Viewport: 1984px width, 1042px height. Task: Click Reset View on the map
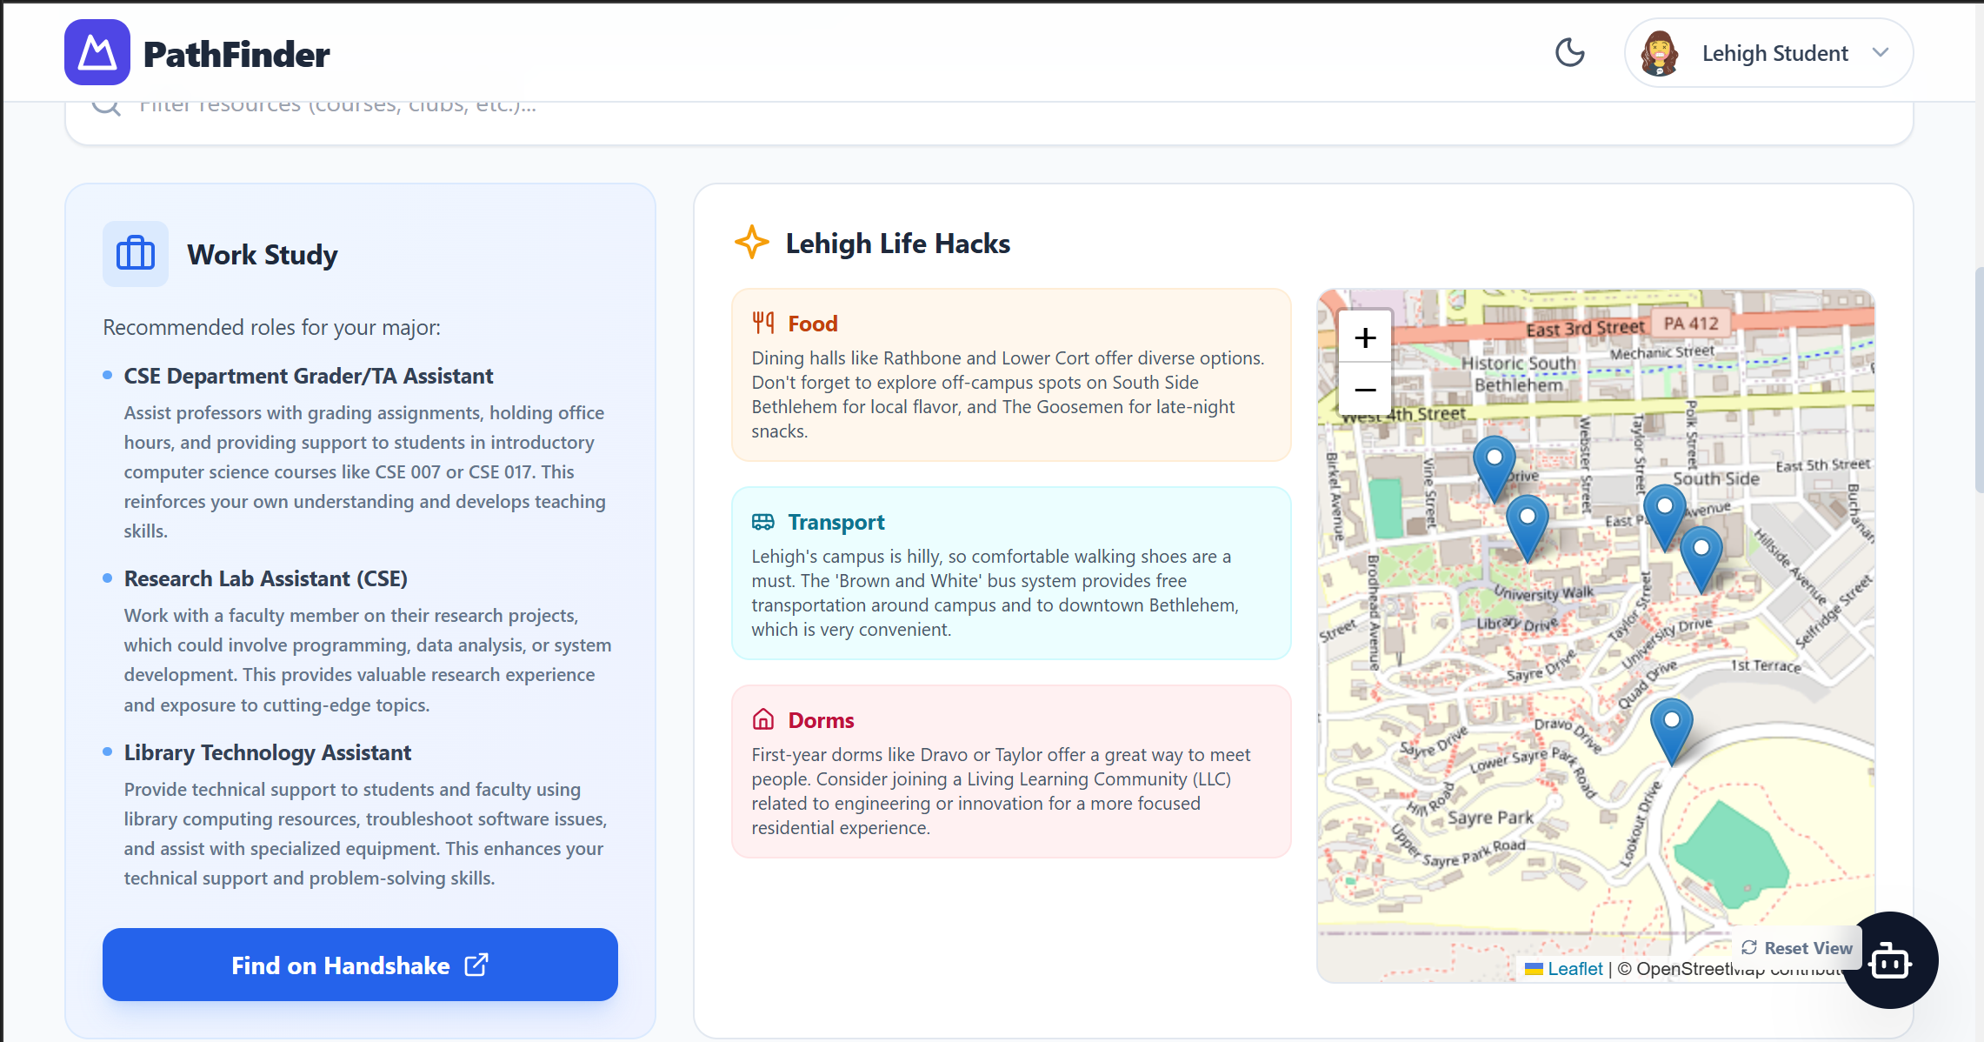(x=1797, y=948)
